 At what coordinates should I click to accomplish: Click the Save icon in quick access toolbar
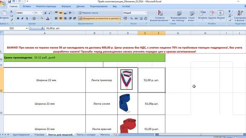tap(9, 2)
